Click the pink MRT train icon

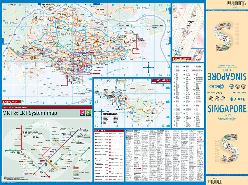pyautogui.click(x=83, y=113)
